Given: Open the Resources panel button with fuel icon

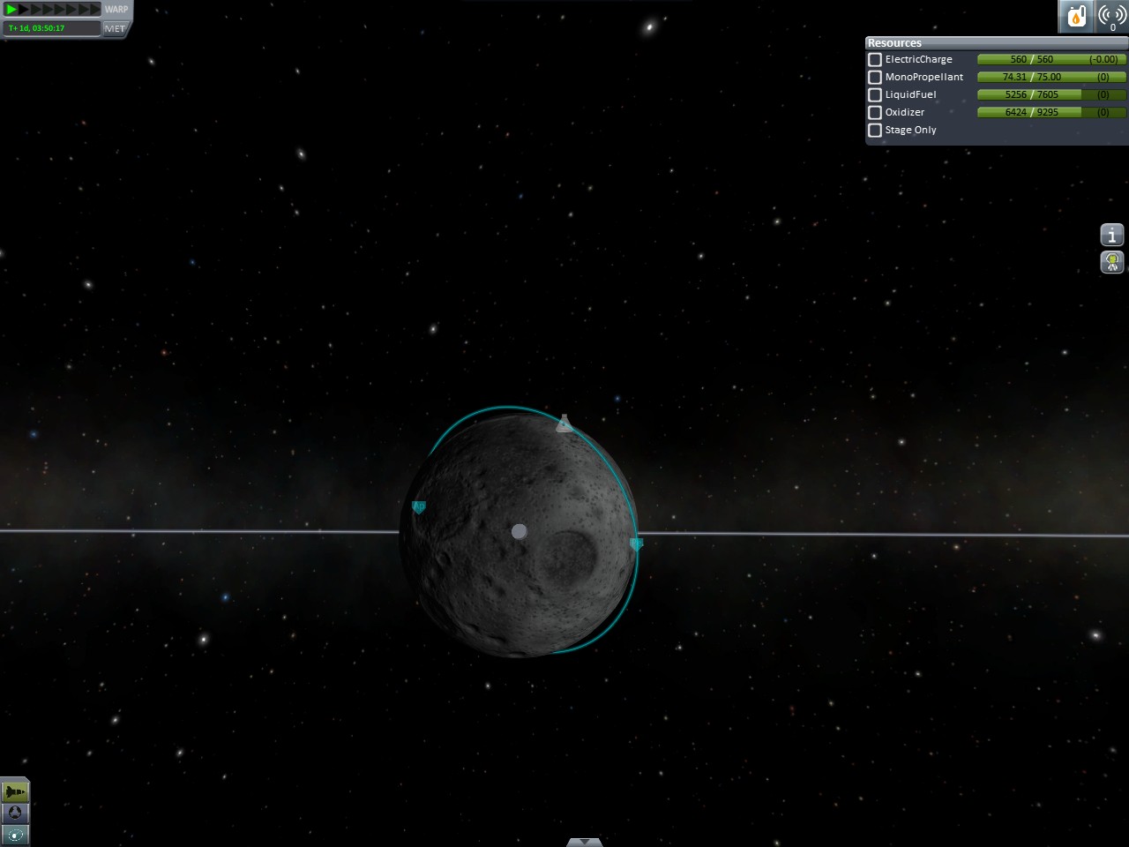Looking at the screenshot, I should 1075,17.
